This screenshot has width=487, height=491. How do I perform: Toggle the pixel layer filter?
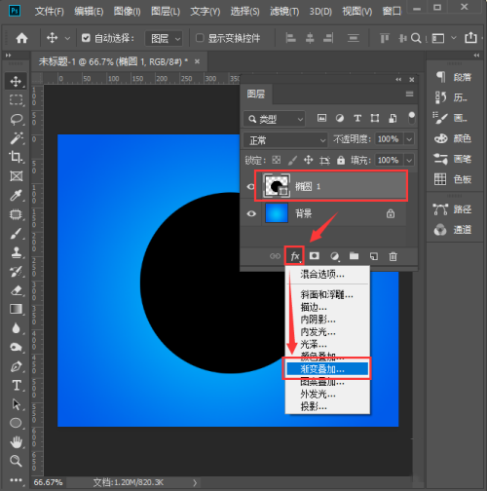[x=321, y=118]
